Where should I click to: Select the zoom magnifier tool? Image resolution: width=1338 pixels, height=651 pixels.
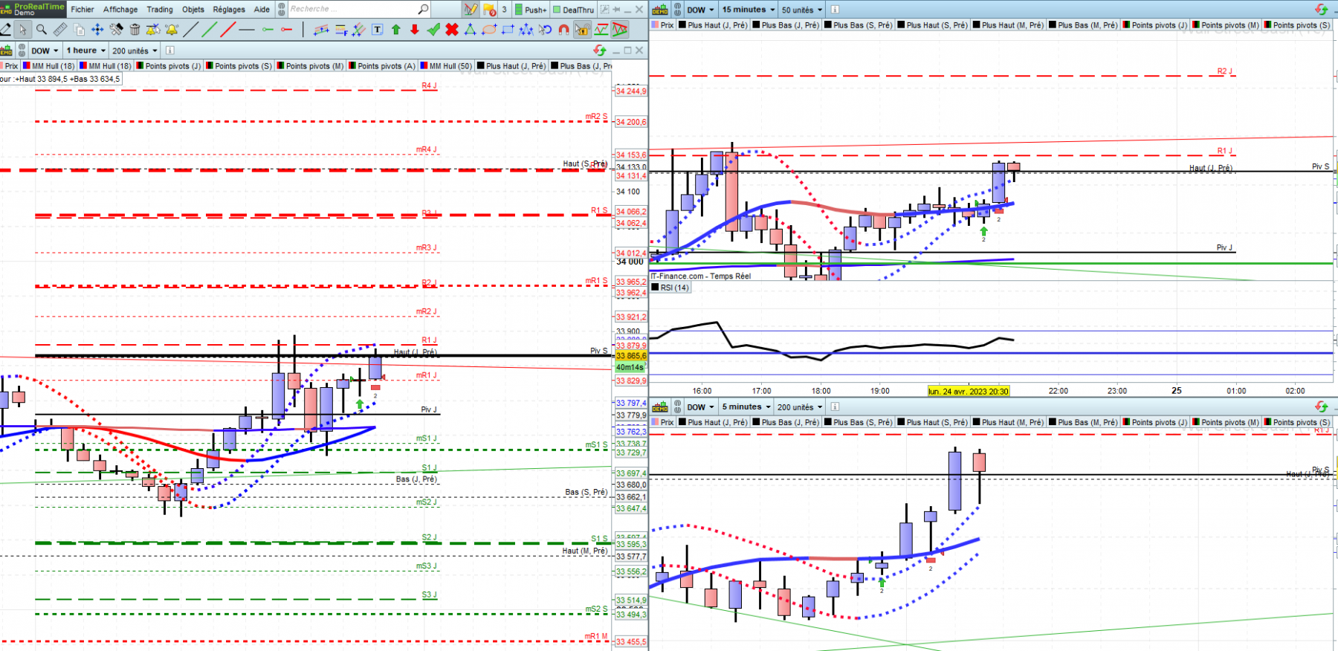tap(42, 30)
